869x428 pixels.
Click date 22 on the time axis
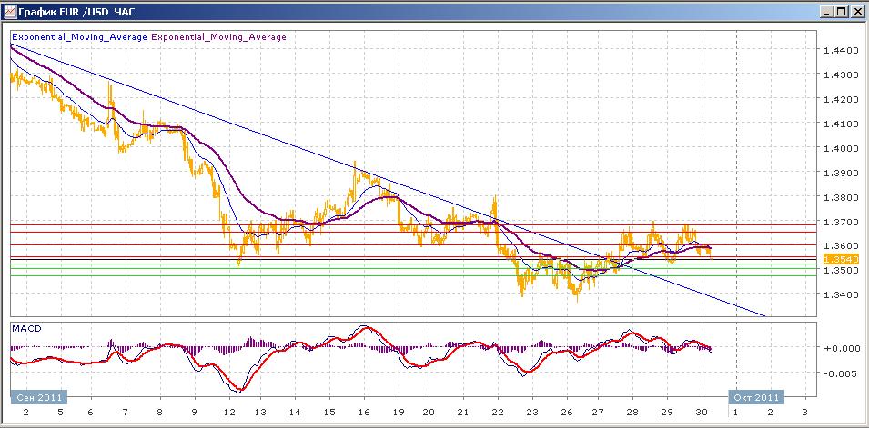pos(498,412)
